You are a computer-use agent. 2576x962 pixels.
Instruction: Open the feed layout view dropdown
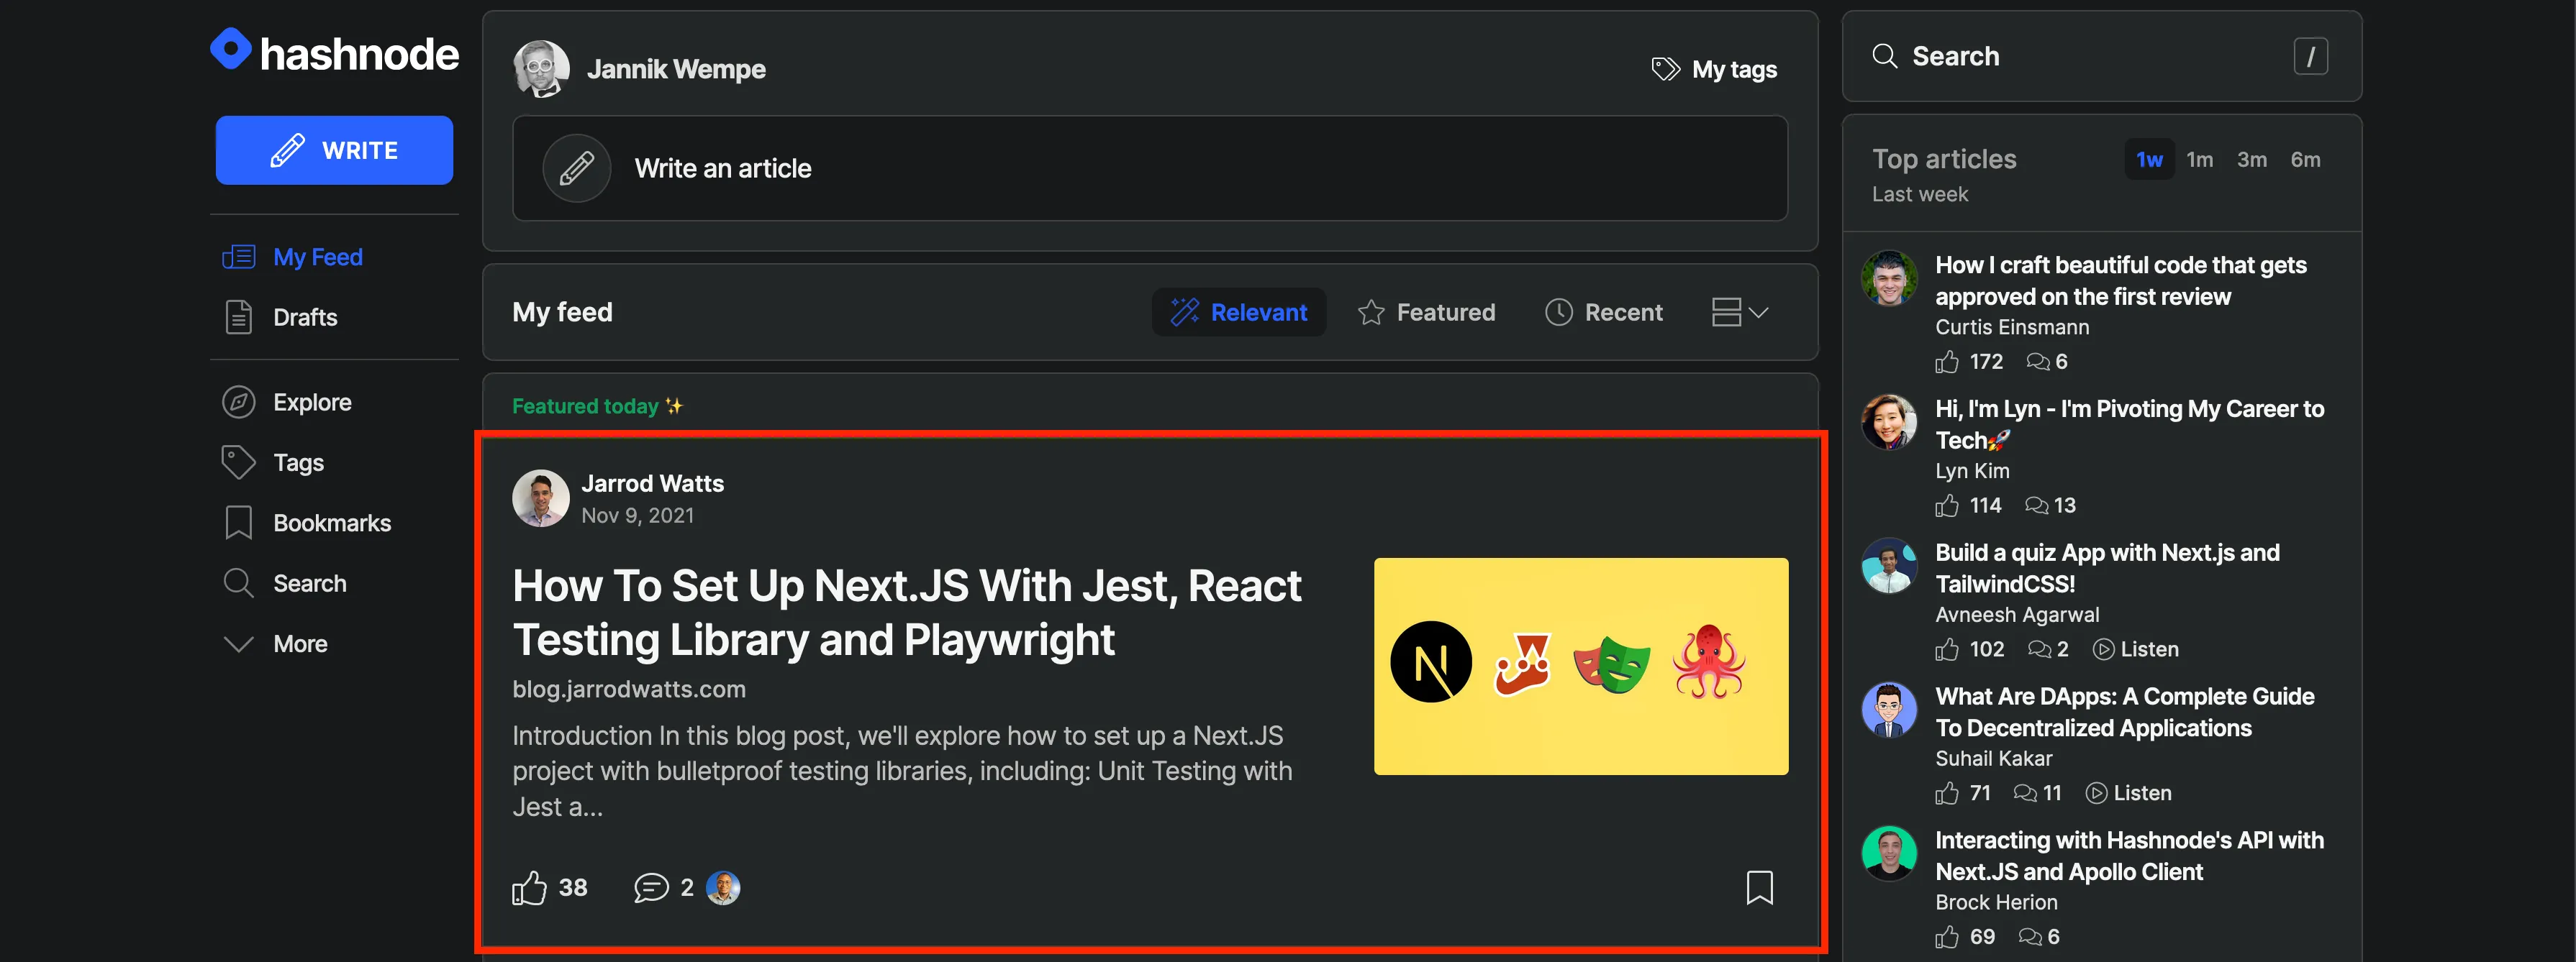pos(1740,311)
